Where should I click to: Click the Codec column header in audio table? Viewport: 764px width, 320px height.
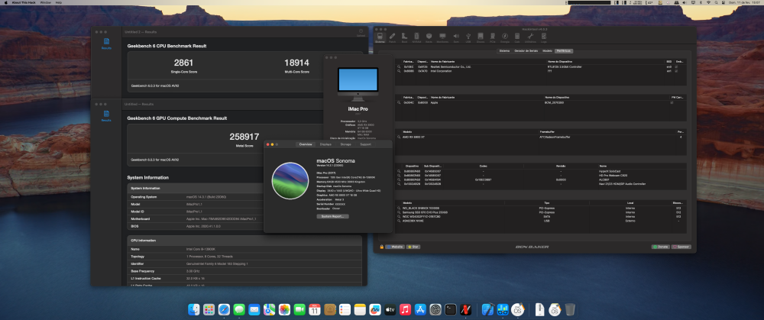click(483, 166)
